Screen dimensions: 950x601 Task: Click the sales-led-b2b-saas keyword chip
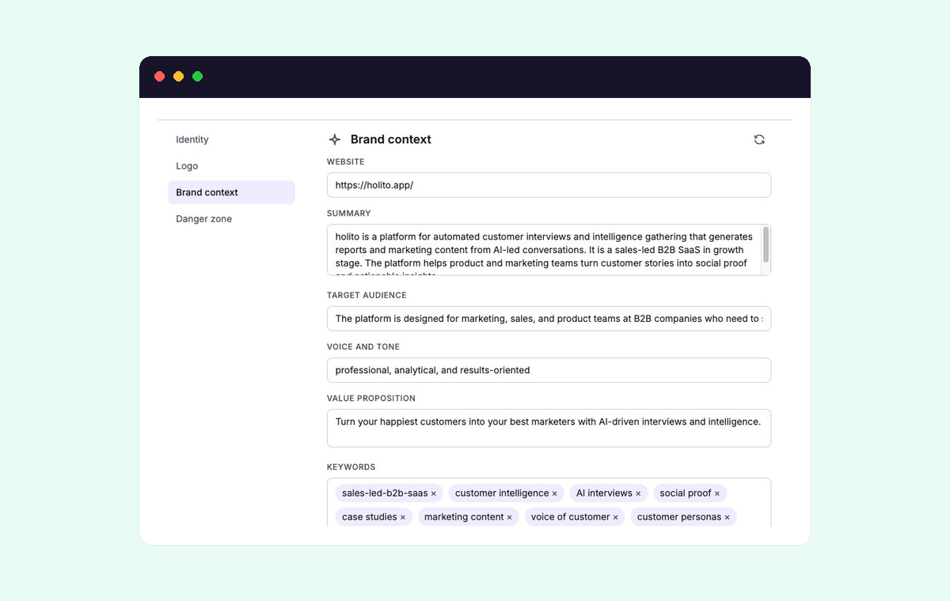coord(389,493)
